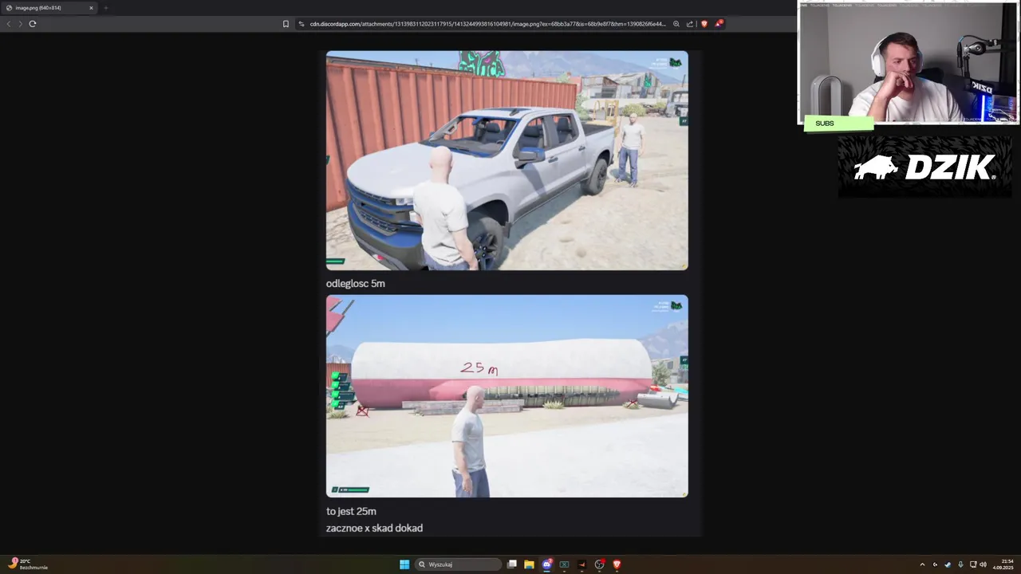
Task: Open the 20°C weather widget
Action: point(28,564)
